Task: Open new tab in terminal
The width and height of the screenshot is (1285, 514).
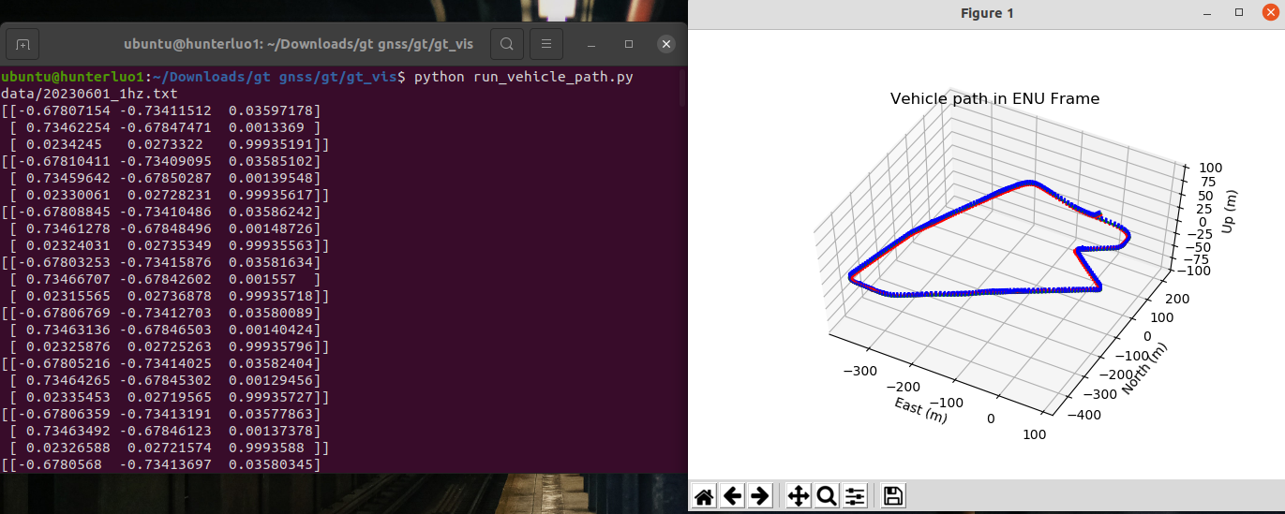Action: (x=23, y=44)
